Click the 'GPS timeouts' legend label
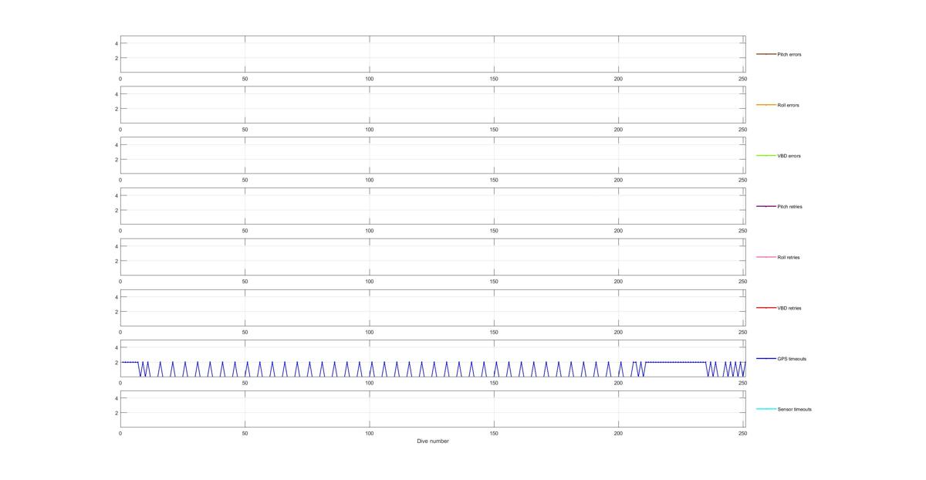 point(792,359)
